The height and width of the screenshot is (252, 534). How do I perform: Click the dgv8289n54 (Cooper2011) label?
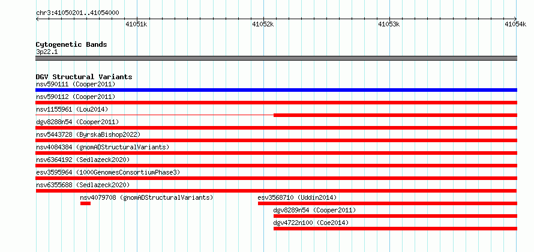coord(314,210)
